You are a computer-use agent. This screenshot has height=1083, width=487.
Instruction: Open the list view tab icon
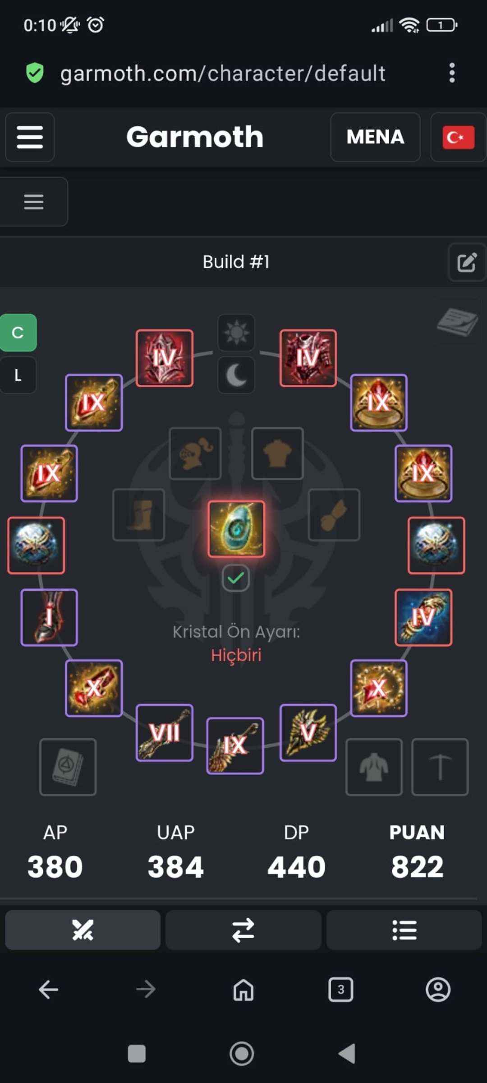coord(404,930)
